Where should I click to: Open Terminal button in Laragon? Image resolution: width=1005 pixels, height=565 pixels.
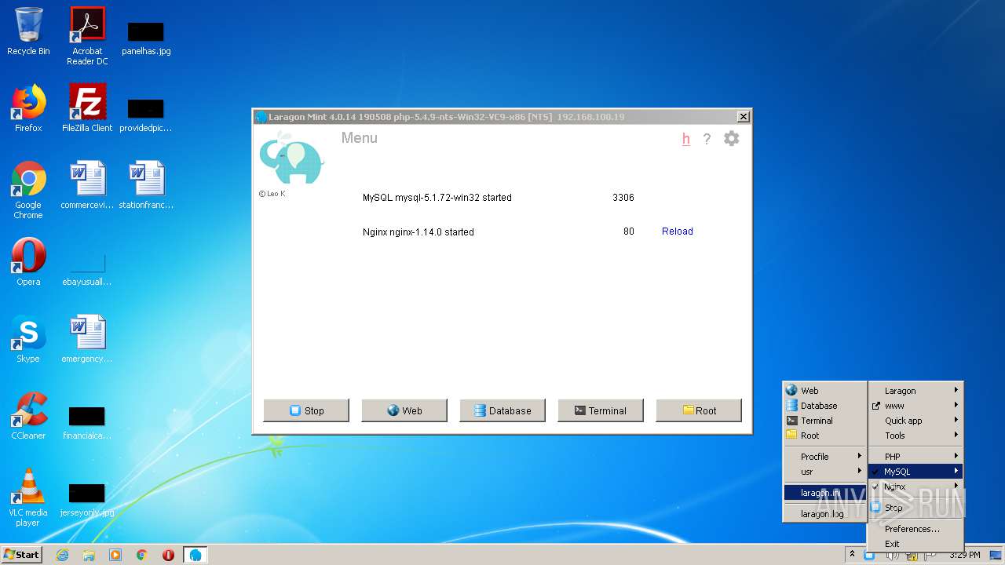(x=601, y=410)
